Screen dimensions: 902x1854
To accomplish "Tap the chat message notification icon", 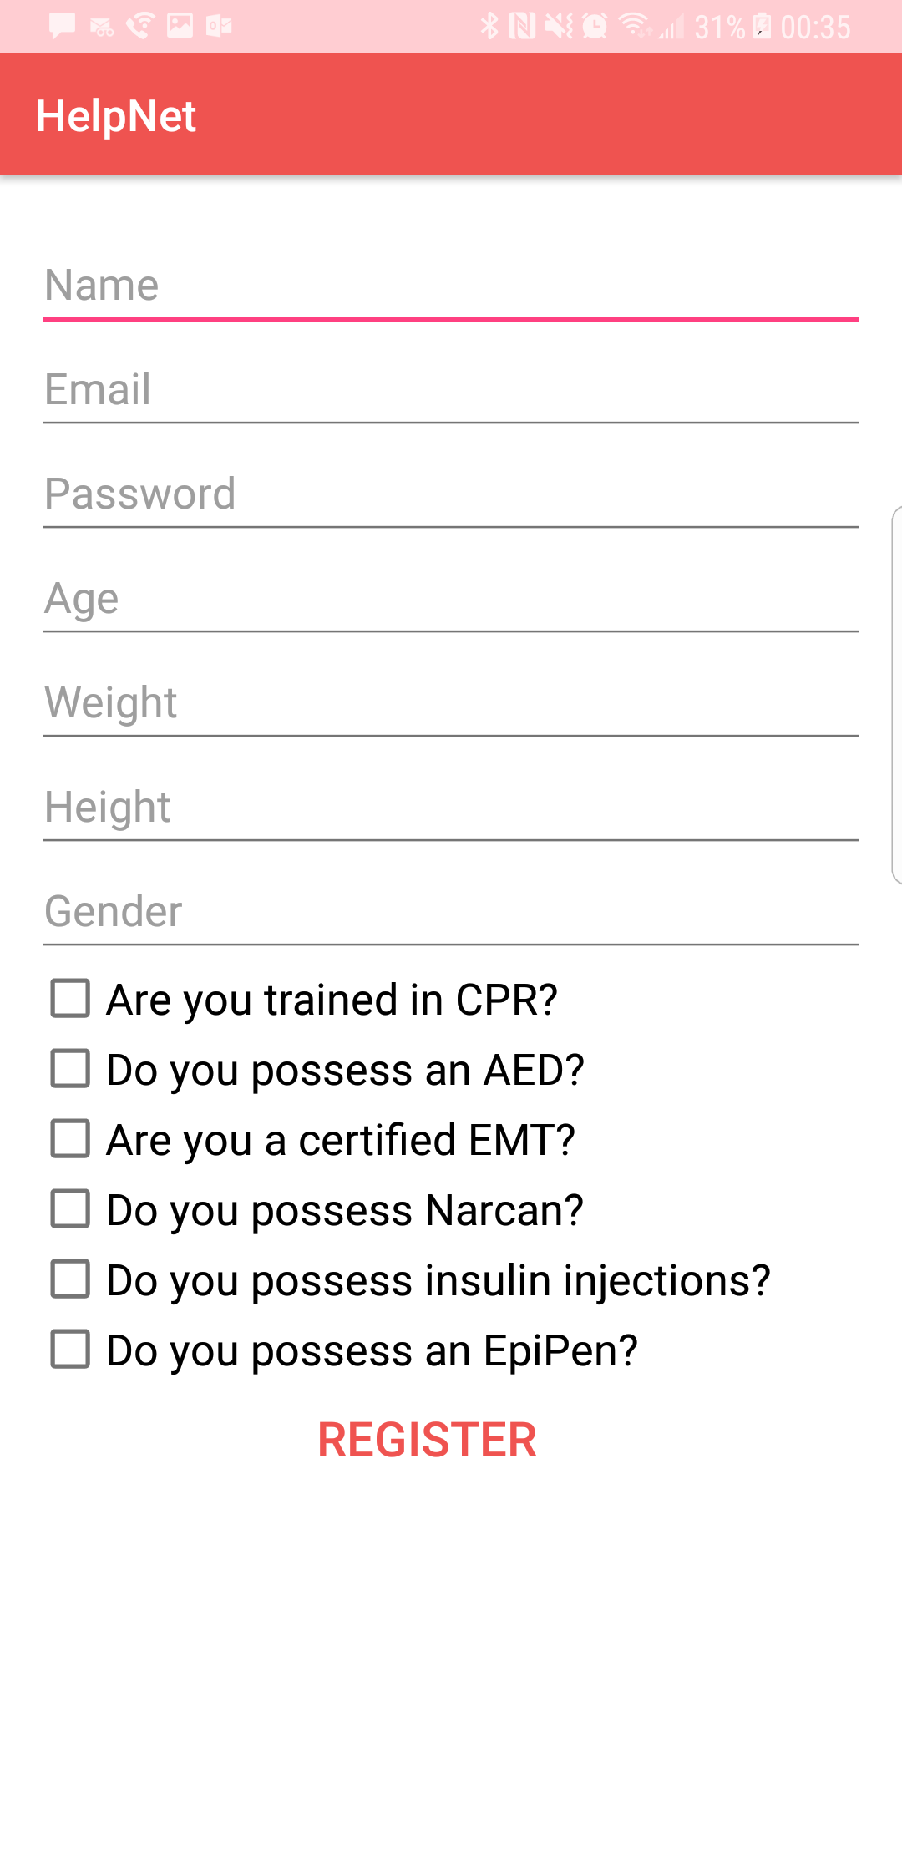I will click(x=62, y=27).
